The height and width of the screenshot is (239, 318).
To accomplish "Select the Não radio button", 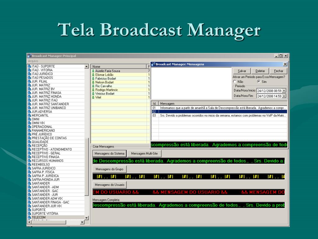I will pos(235,82).
